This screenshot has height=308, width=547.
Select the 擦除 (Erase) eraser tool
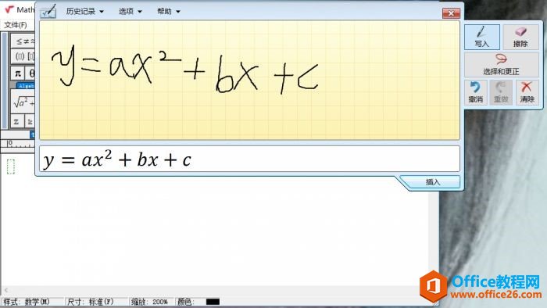click(x=520, y=37)
